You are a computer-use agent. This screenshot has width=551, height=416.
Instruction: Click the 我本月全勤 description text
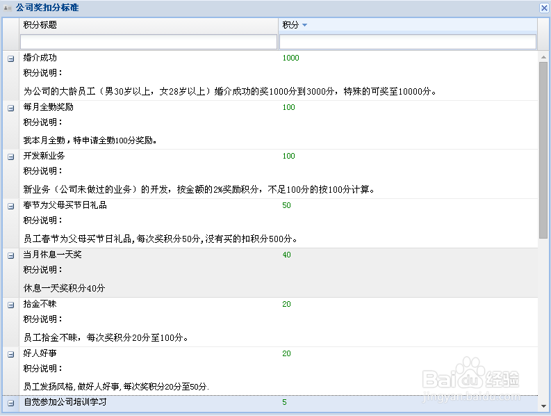(90, 141)
